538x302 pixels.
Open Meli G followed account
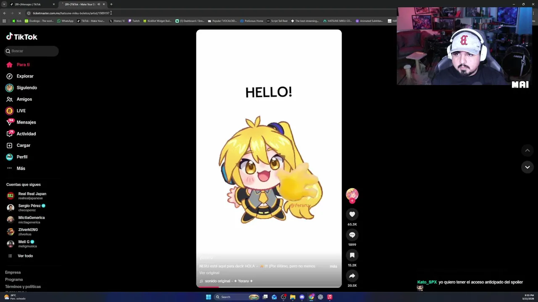21,244
